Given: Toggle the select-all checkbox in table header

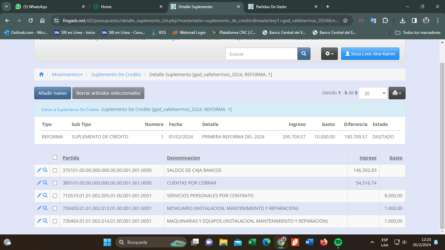Looking at the screenshot, I should click(55, 158).
